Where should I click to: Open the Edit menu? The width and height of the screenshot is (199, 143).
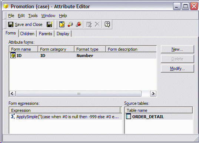click(x=21, y=16)
